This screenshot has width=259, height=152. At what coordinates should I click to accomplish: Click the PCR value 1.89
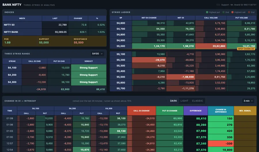pos(7,42)
